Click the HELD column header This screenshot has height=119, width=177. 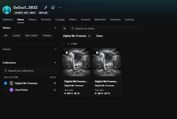[53, 77]
